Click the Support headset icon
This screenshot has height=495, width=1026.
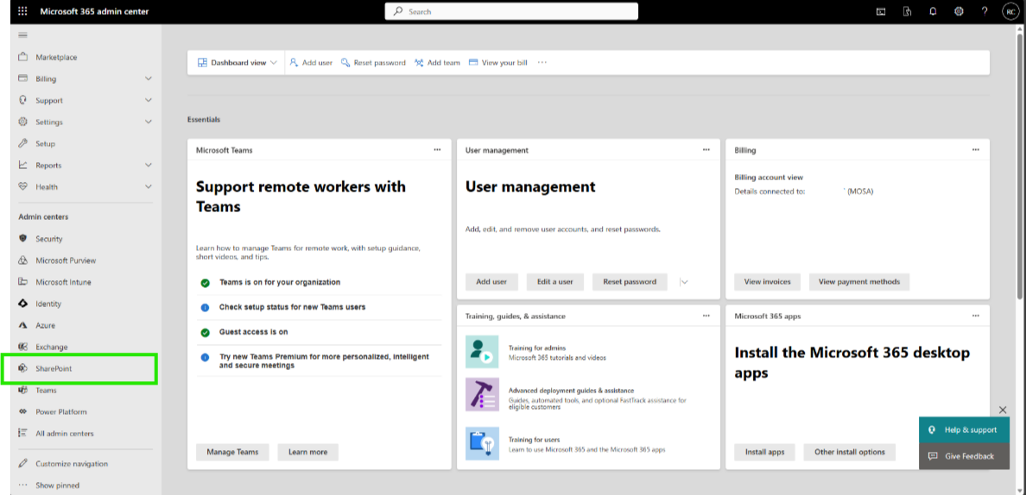pyautogui.click(x=23, y=100)
